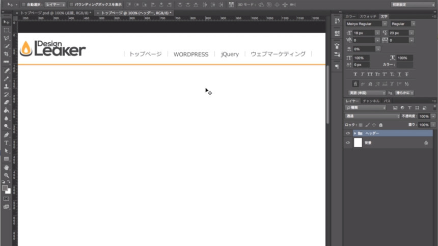Select the Horizontal Type tool
Screen dimensions: 438x246
click(6, 143)
